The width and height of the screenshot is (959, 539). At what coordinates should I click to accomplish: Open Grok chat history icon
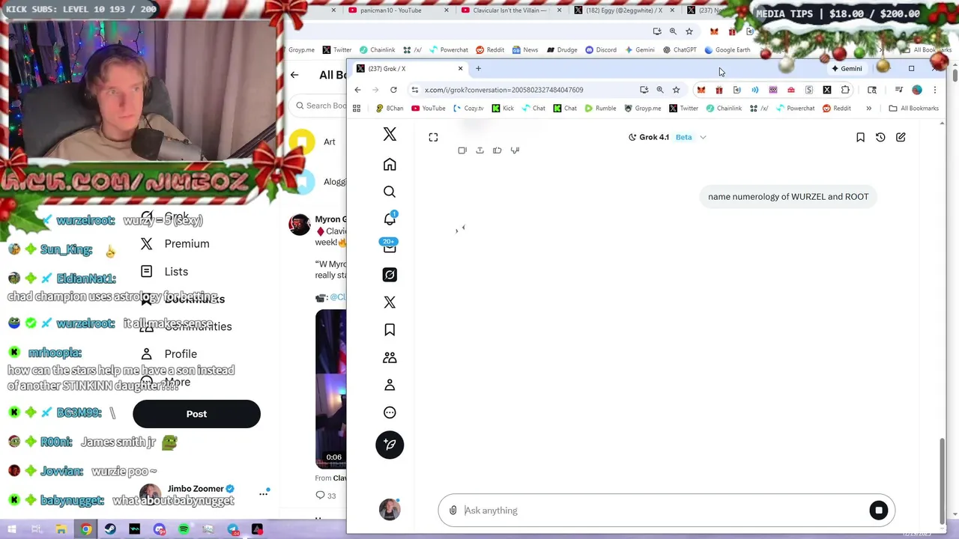click(880, 137)
